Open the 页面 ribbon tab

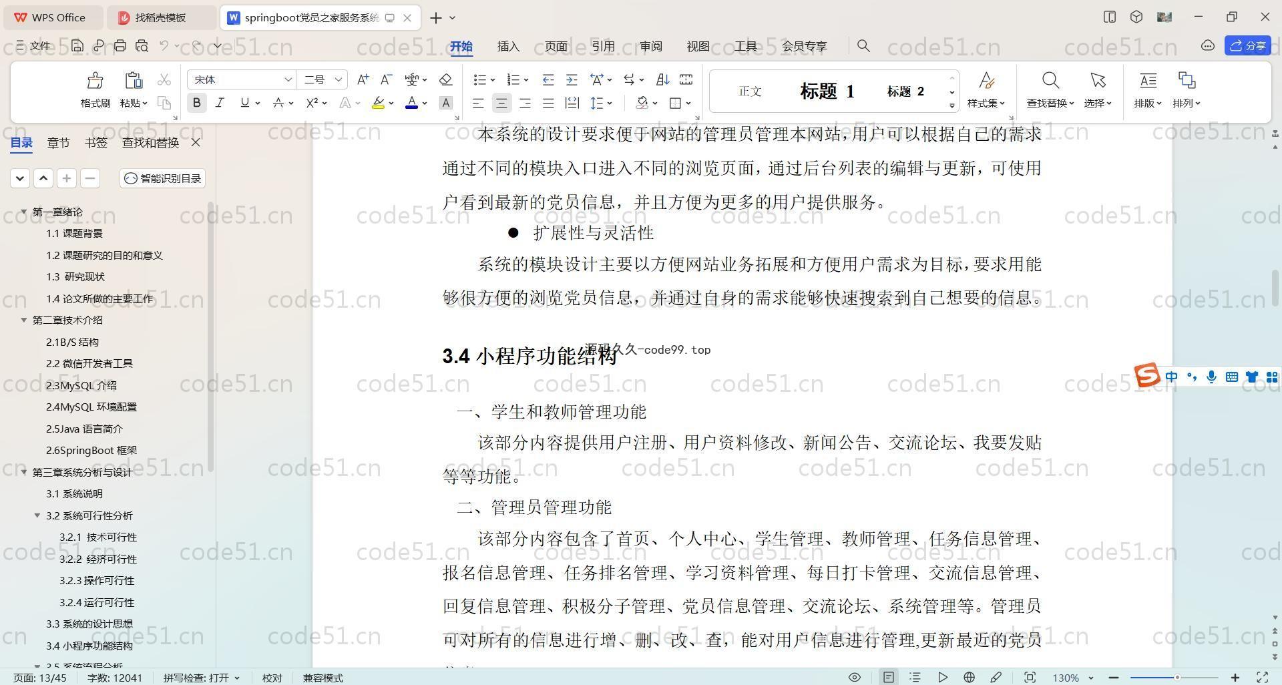(x=556, y=46)
